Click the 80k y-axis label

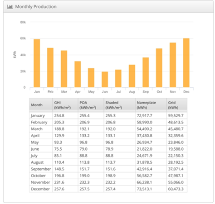click(x=23, y=22)
